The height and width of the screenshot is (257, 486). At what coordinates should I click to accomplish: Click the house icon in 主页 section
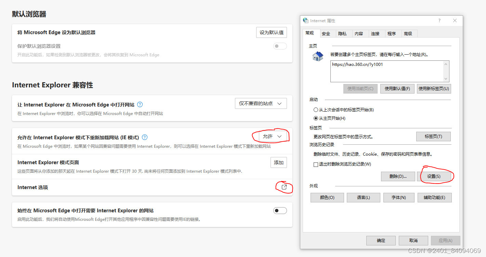tap(318, 56)
